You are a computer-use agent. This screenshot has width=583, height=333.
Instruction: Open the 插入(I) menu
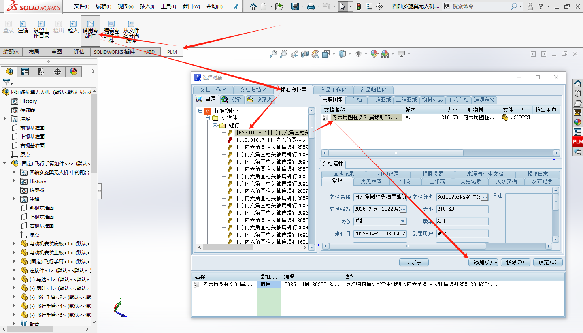click(x=147, y=6)
